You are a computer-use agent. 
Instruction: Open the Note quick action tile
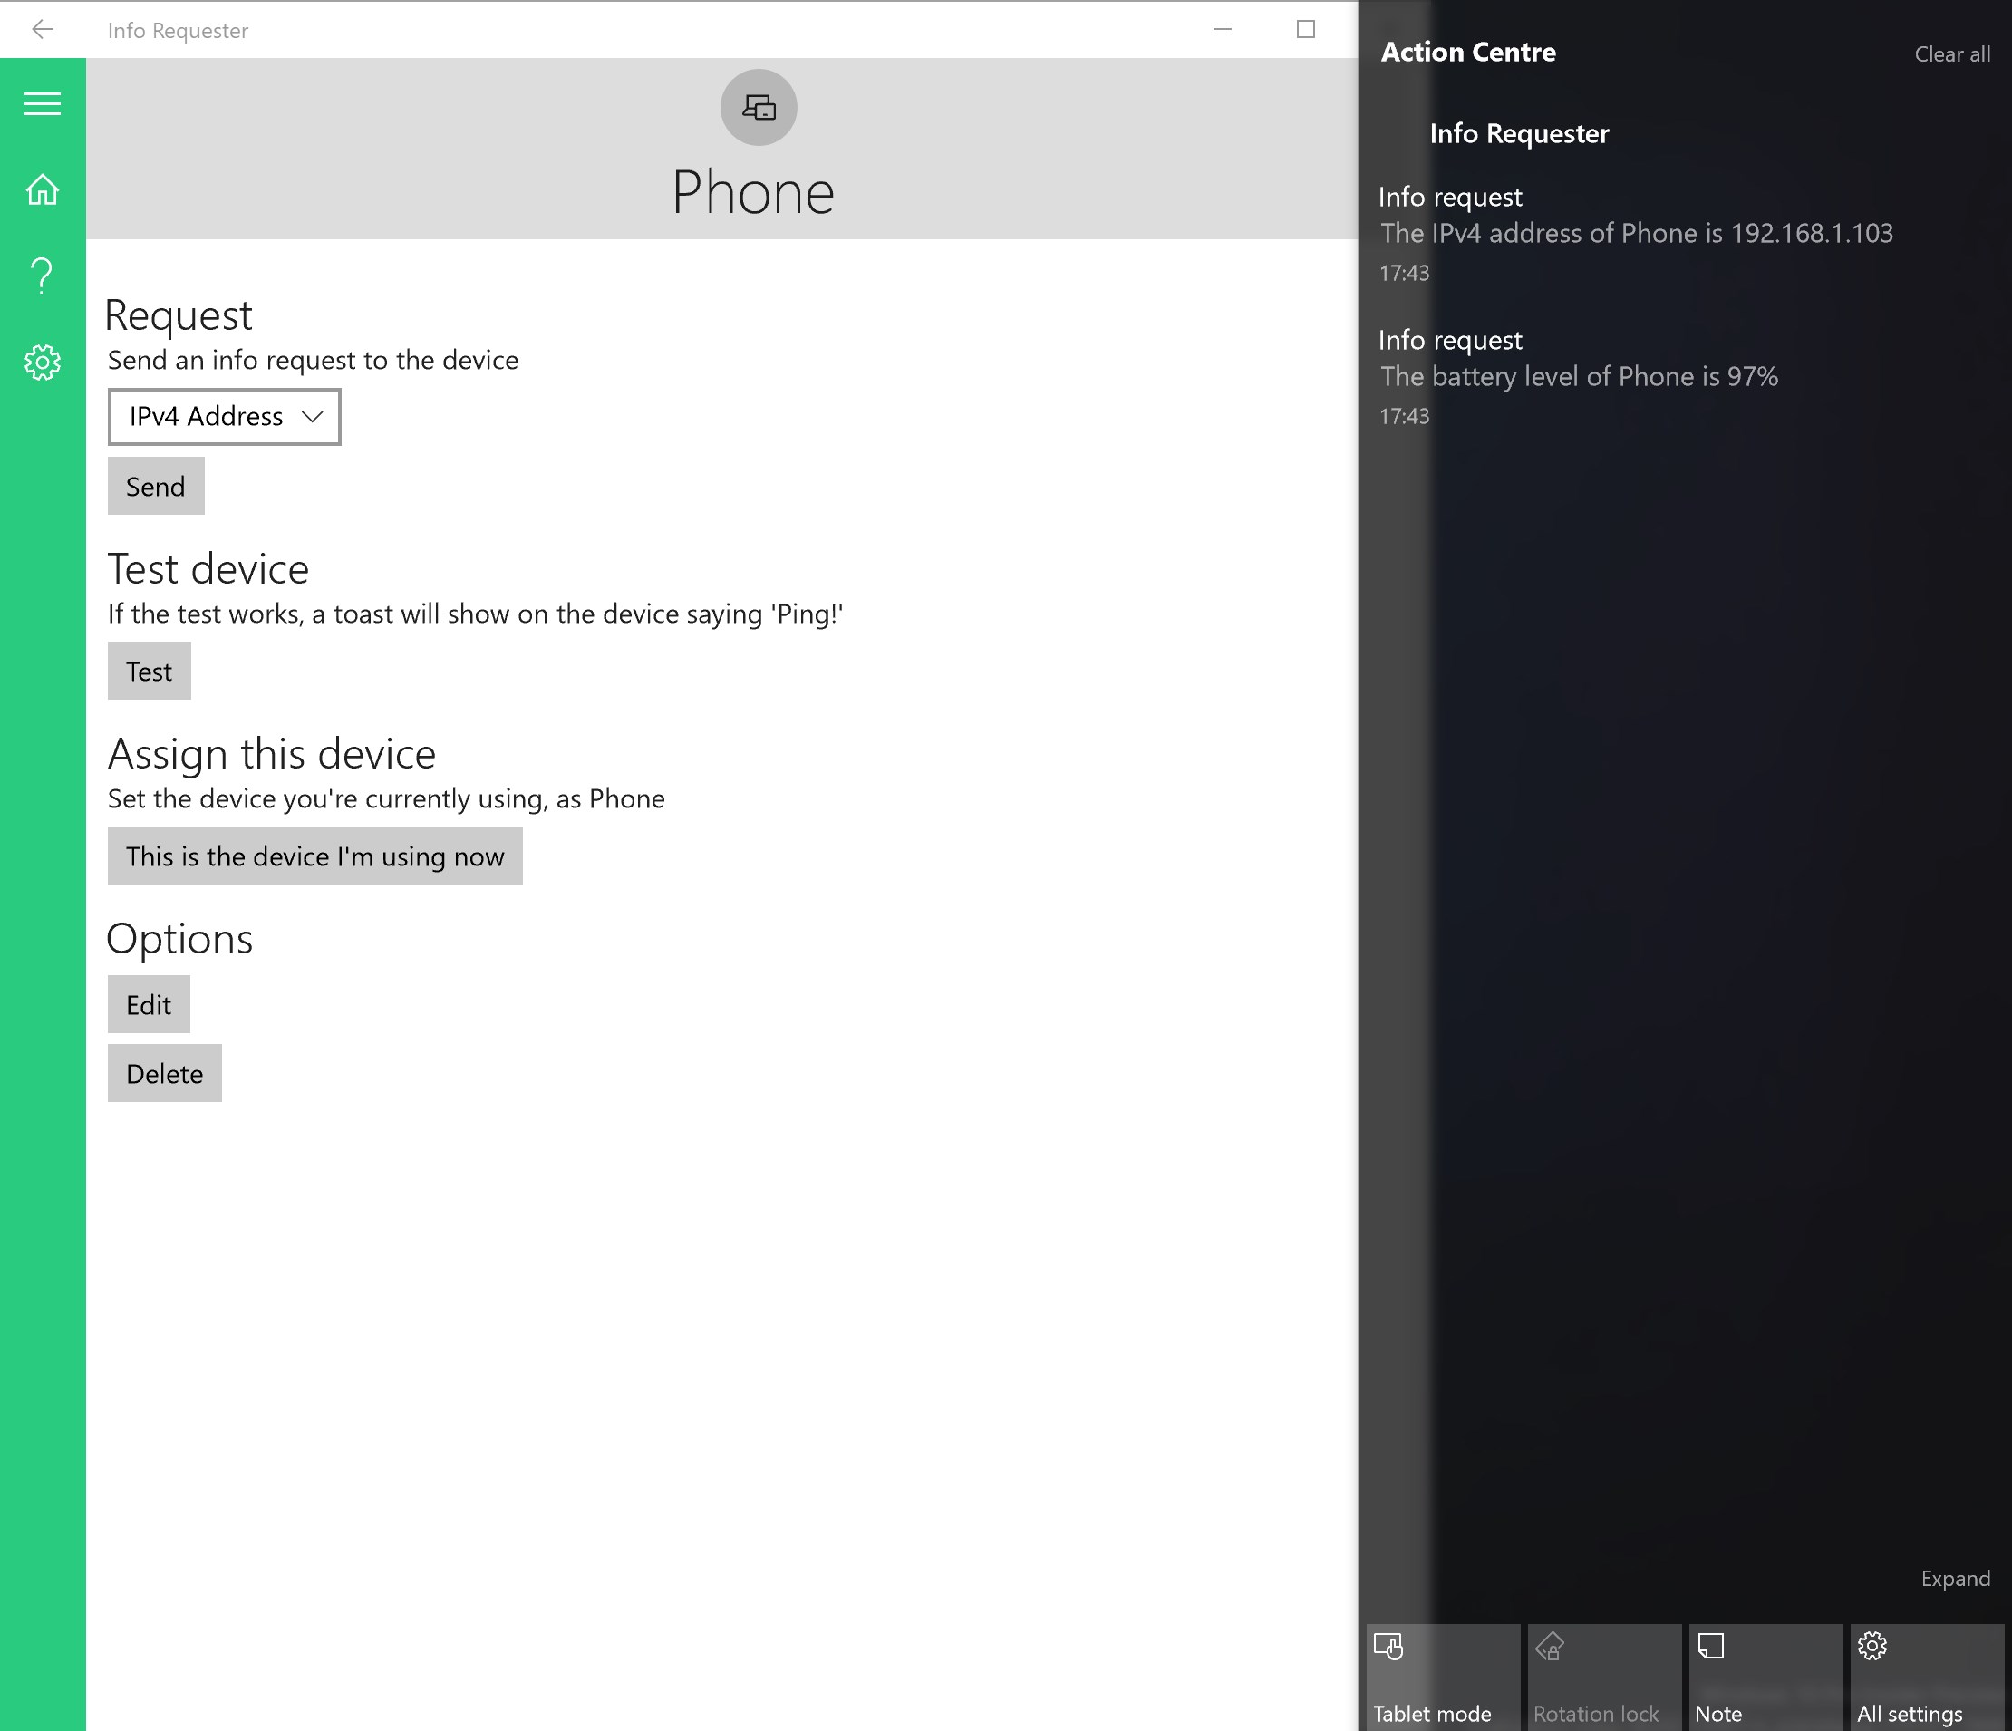(1765, 1678)
